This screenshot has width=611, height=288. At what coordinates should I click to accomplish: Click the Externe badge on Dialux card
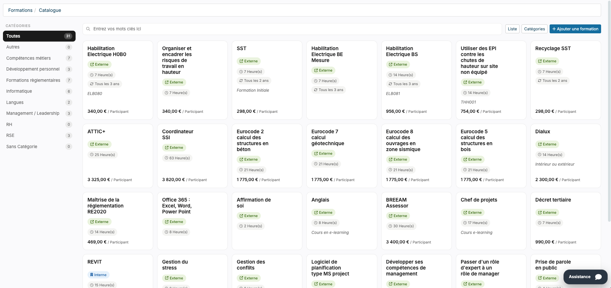(x=547, y=144)
